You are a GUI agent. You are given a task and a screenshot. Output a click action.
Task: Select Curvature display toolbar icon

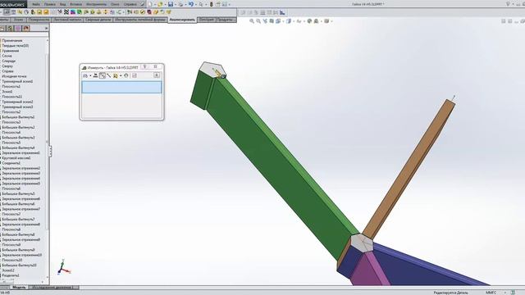73,12
